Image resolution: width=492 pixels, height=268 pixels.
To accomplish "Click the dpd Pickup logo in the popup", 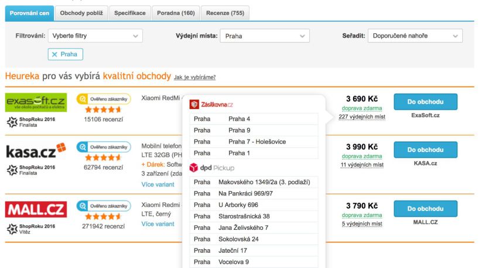I will pyautogui.click(x=212, y=168).
